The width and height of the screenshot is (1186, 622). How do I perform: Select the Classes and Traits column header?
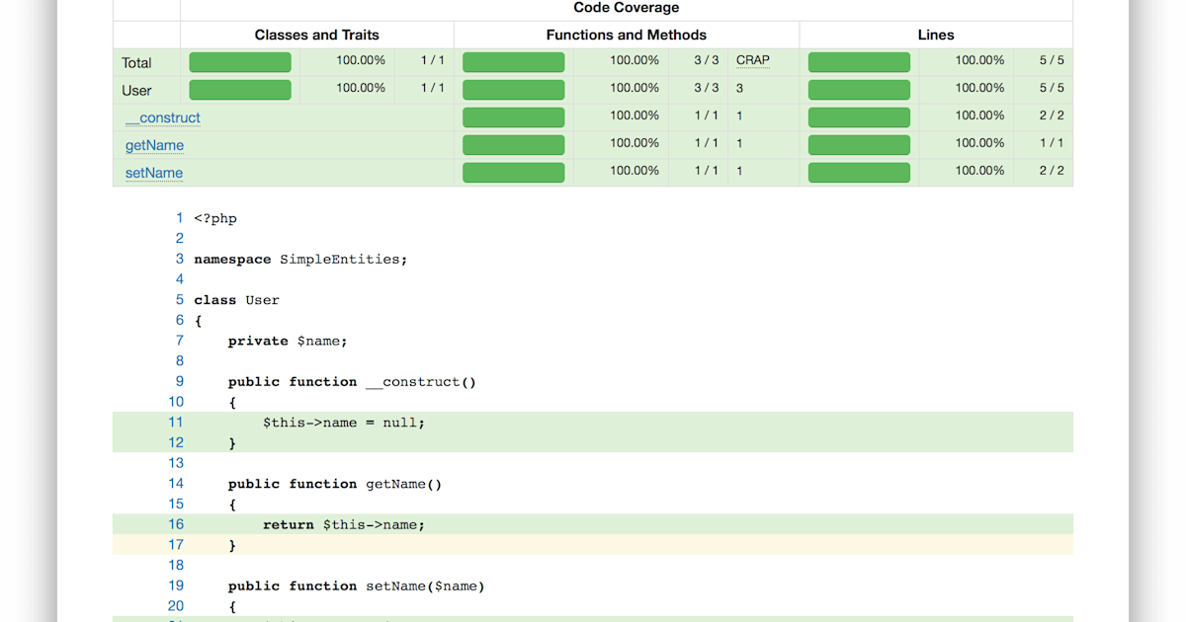316,34
